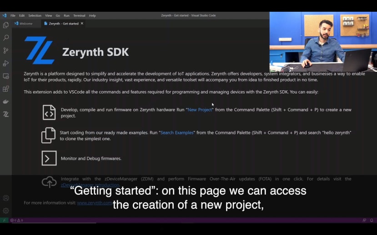Viewport: 377px width, 235px height.
Task: Click the cloud upload icon beside Integrate text
Action: [x=49, y=182]
